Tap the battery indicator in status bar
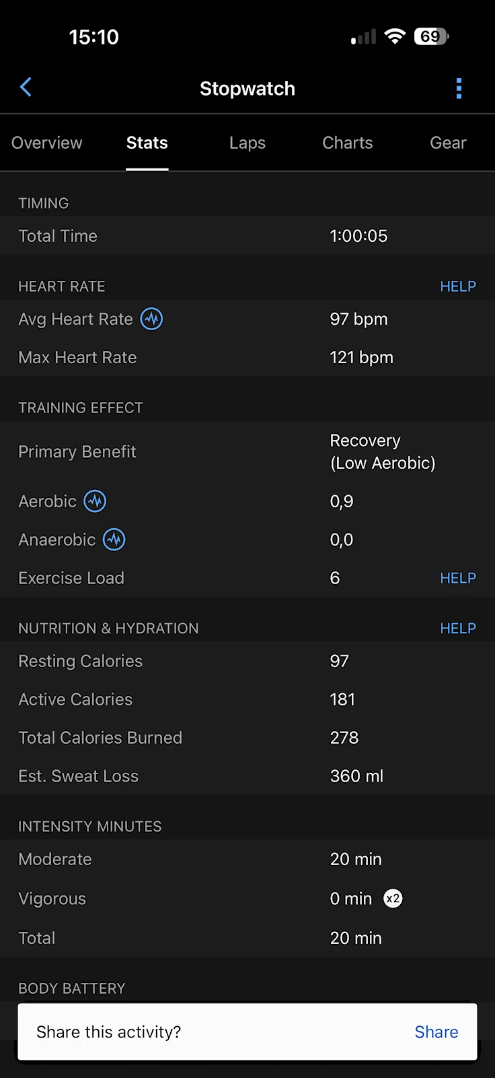The height and width of the screenshot is (1078, 495). pyautogui.click(x=432, y=36)
